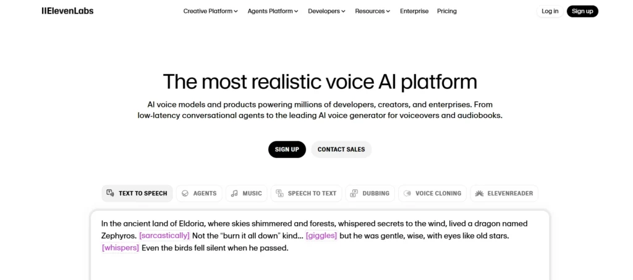Open the Agents Platform dropdown menu

(x=273, y=11)
